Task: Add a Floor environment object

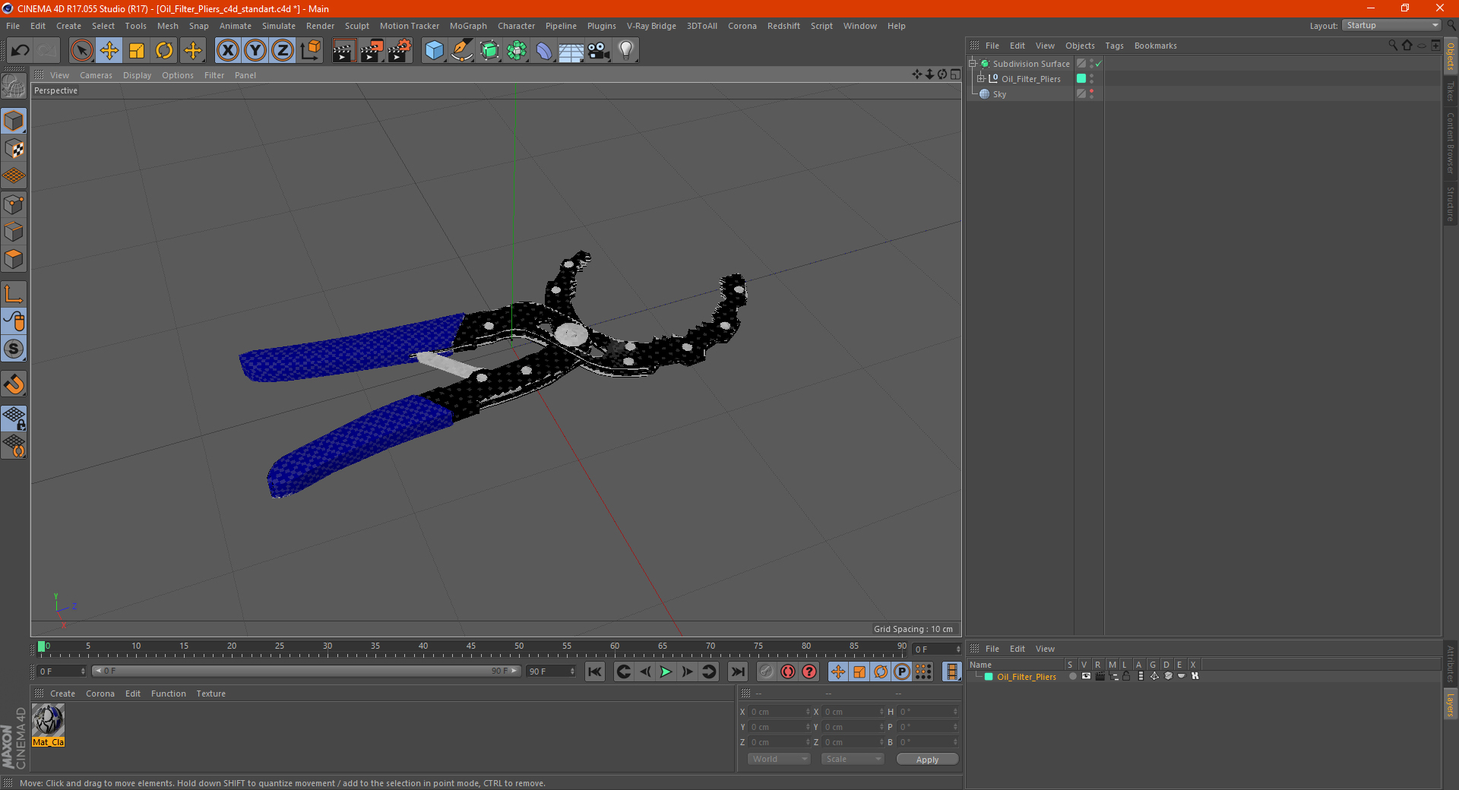Action: 571,51
